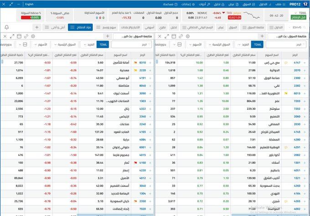Select the مزاد الافتتاح tab

(80, 27)
